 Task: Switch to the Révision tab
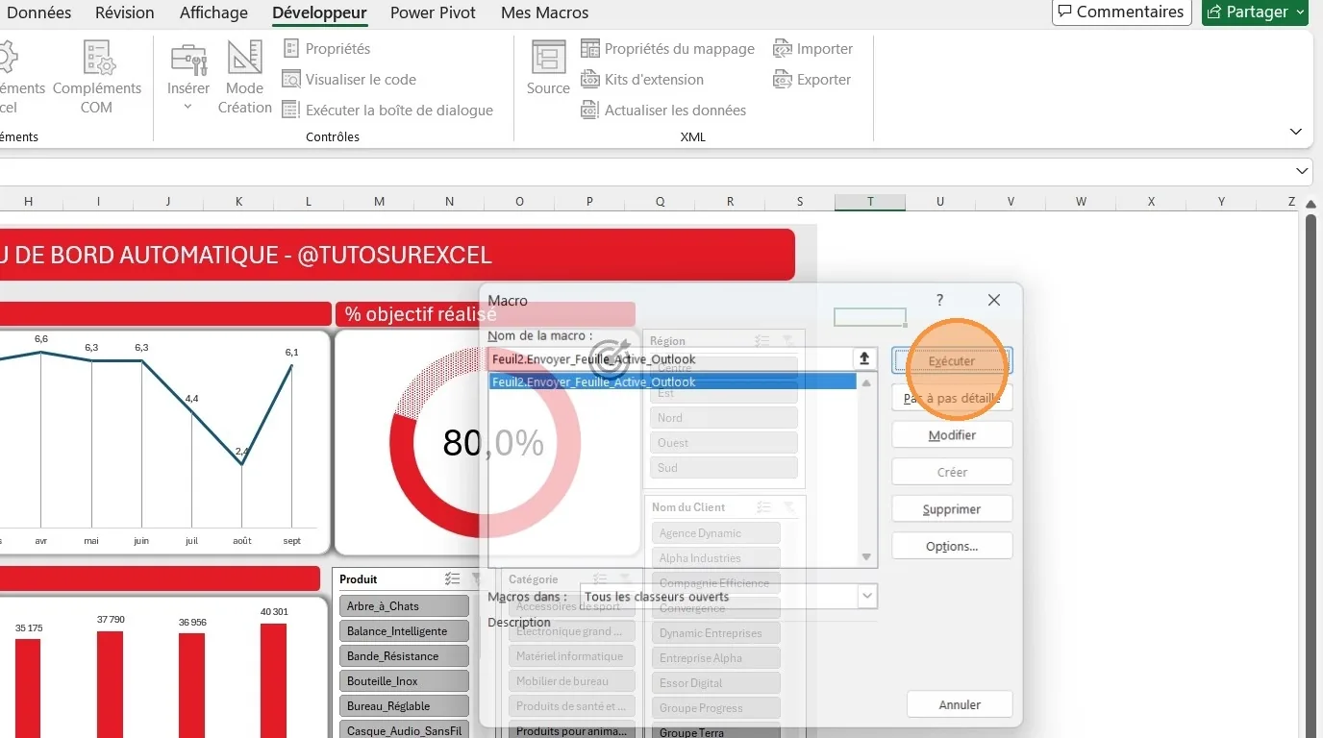tap(125, 12)
